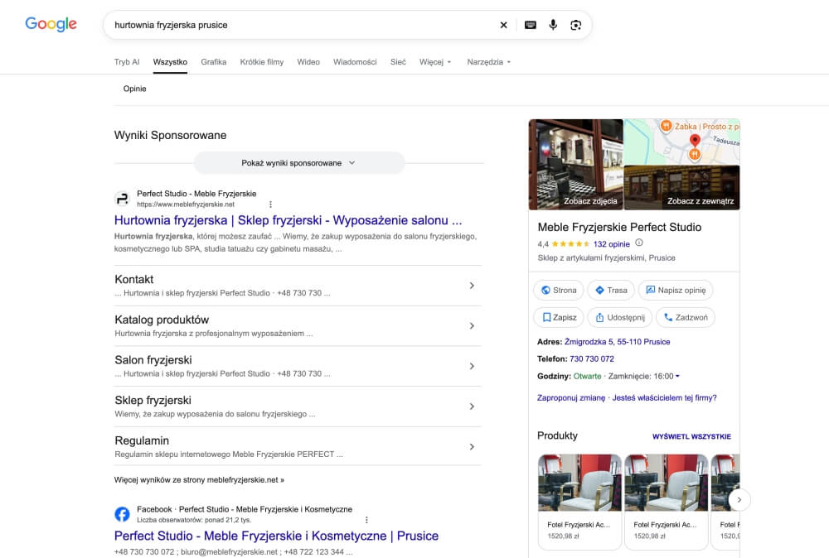The height and width of the screenshot is (558, 829).
Task: Select the Opinie filter chip
Action: pos(135,89)
